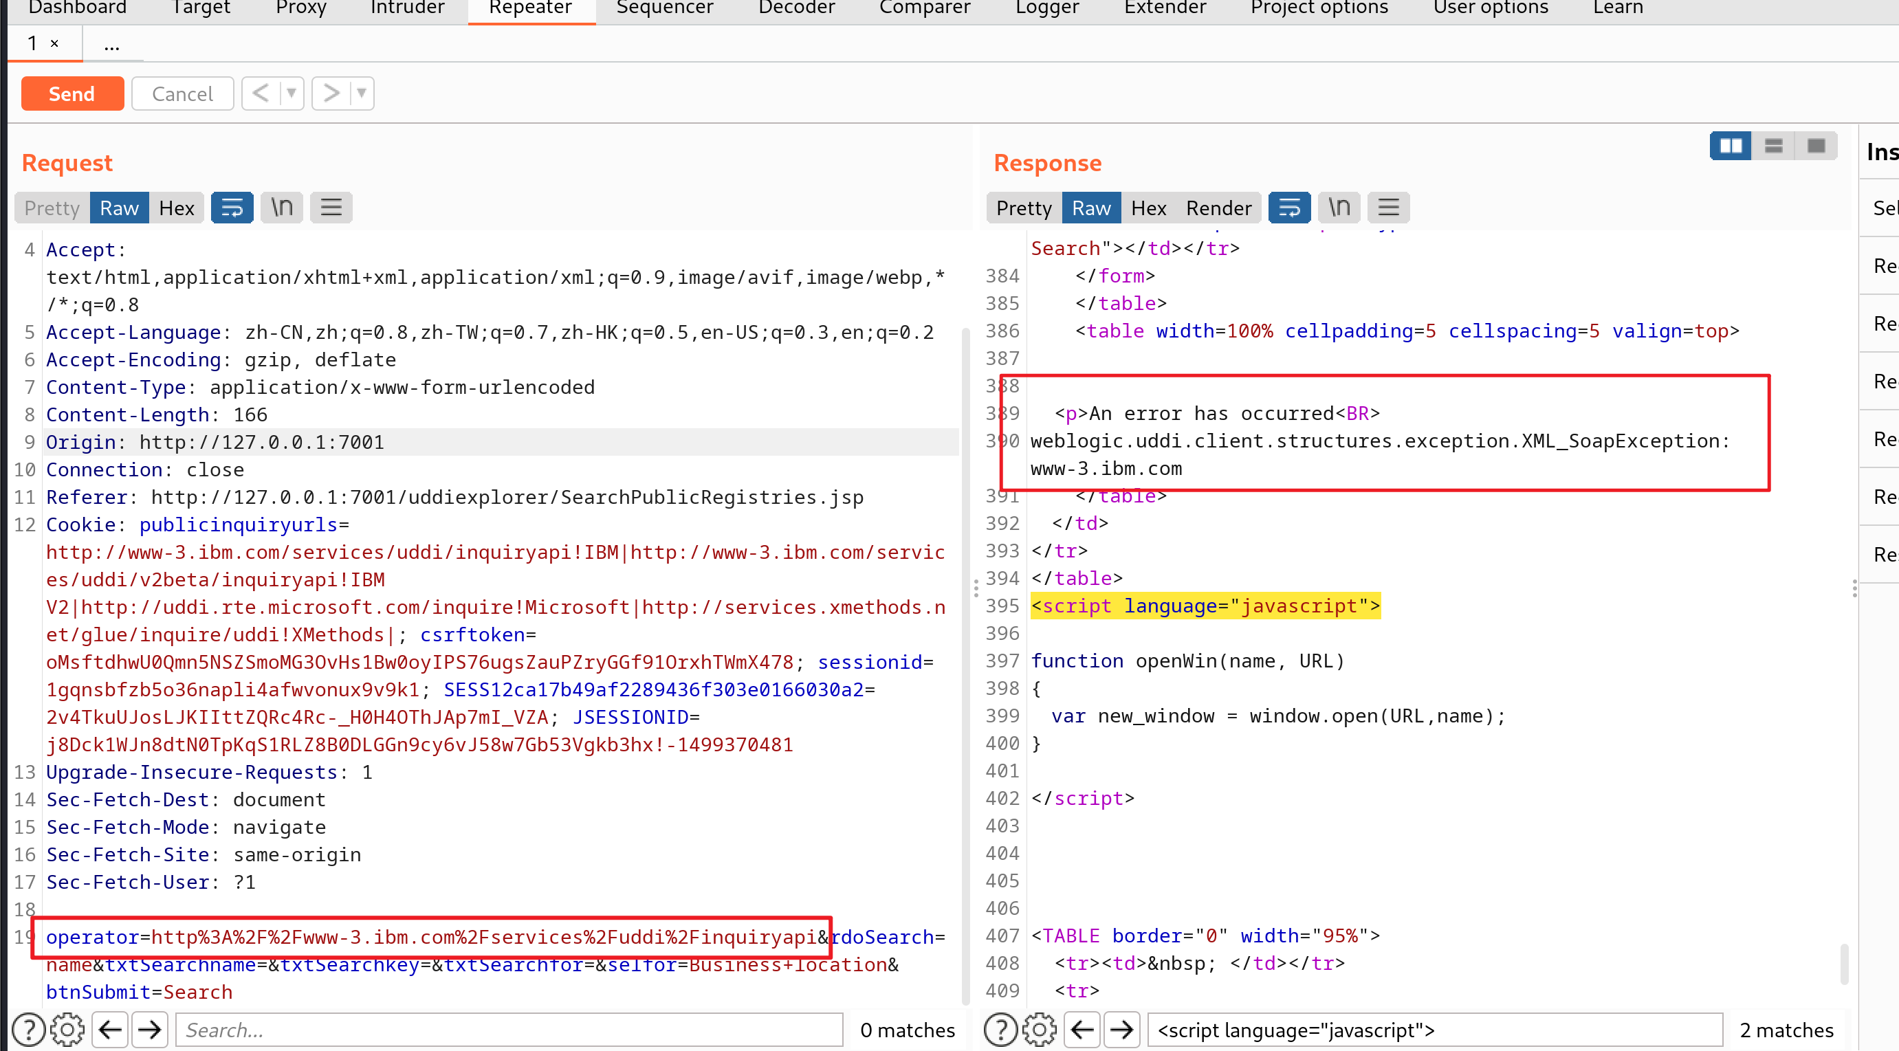Click the '0 matches' label
The width and height of the screenshot is (1899, 1051).
click(908, 1030)
